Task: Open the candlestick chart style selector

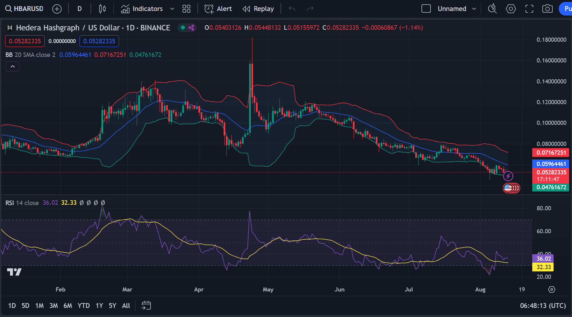Action: [102, 9]
